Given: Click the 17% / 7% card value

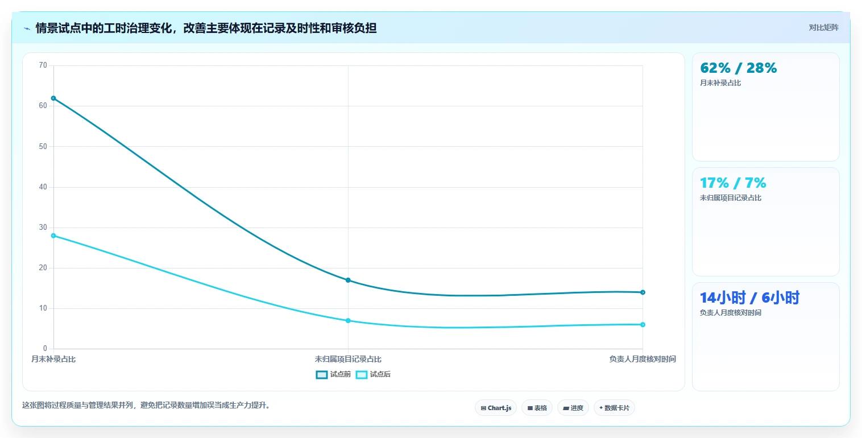Looking at the screenshot, I should [733, 183].
